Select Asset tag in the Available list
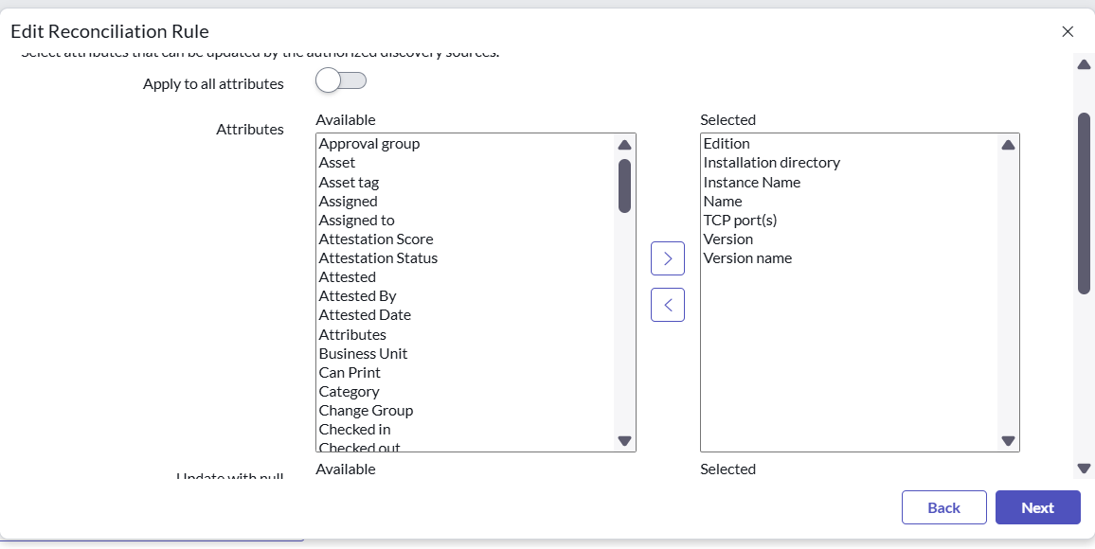The height and width of the screenshot is (549, 1095). (350, 182)
